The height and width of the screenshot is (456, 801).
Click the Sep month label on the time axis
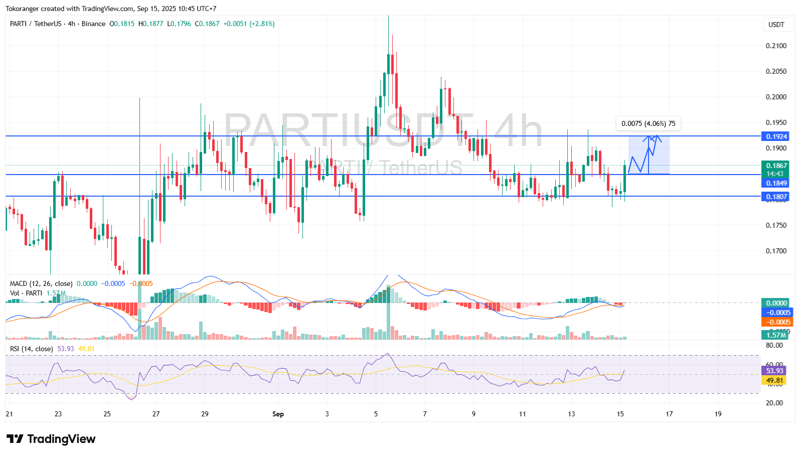click(278, 414)
